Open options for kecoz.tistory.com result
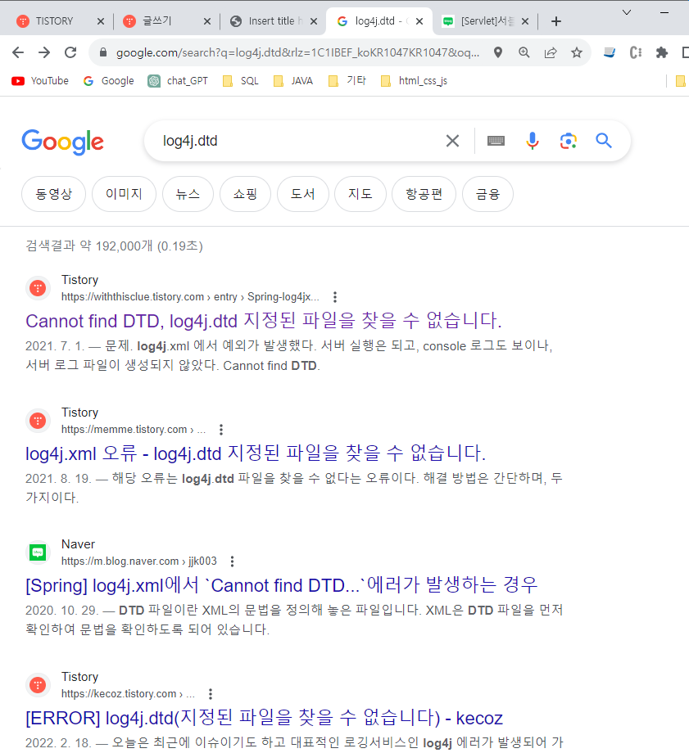The image size is (689, 753). [210, 694]
